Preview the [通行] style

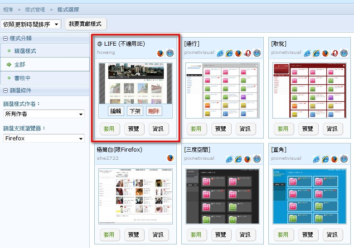[x=221, y=129]
